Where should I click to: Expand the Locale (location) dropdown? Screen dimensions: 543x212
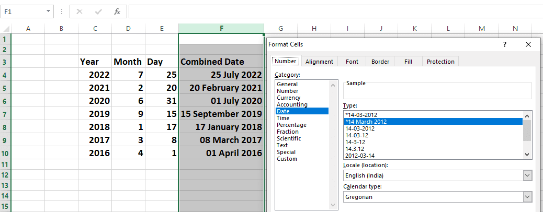(x=527, y=175)
